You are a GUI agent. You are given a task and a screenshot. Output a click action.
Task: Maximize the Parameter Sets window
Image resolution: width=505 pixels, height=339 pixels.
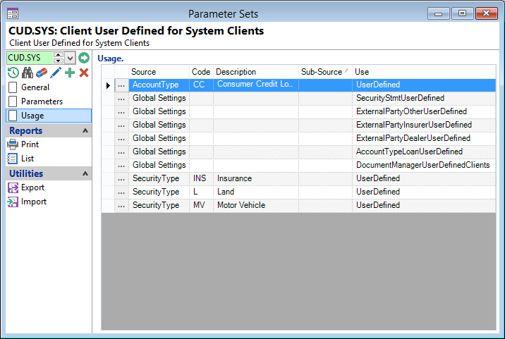pos(462,13)
